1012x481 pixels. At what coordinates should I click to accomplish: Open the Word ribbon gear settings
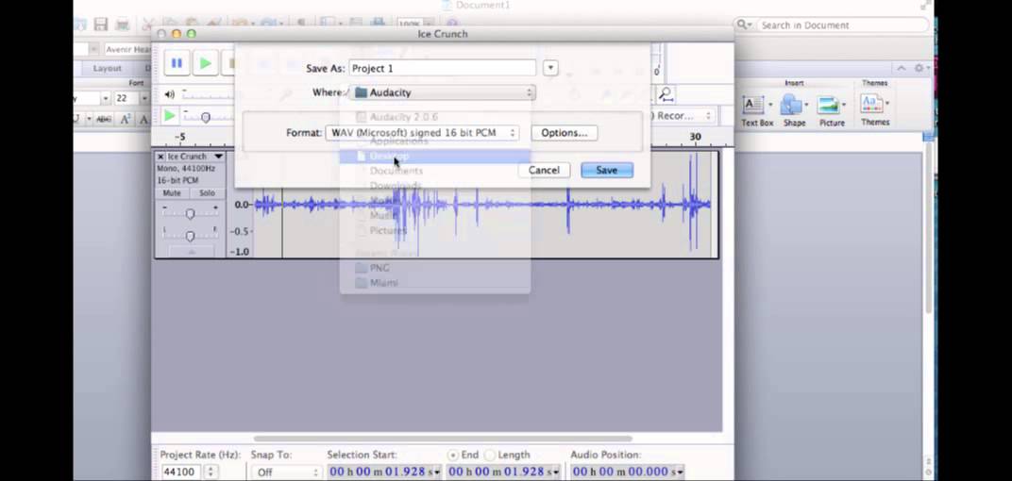(919, 68)
